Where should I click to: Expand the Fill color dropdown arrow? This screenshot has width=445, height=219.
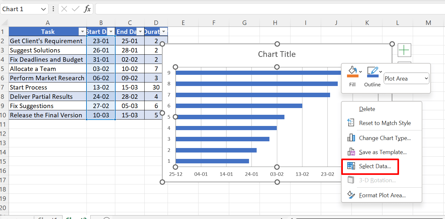coord(360,71)
